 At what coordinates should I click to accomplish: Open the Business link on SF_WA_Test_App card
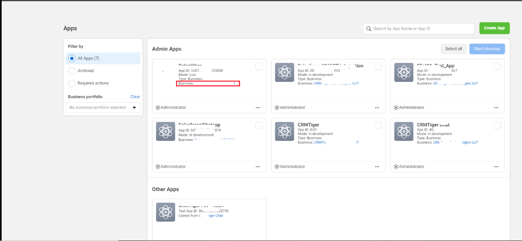point(455,83)
